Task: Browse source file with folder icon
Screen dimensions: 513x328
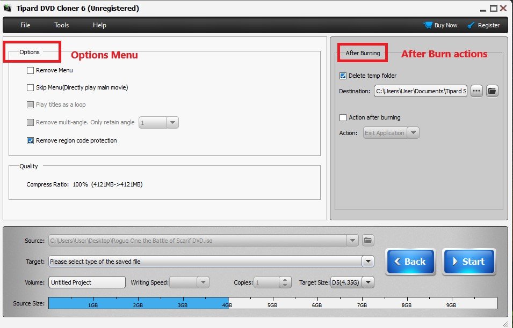Action: pos(368,241)
